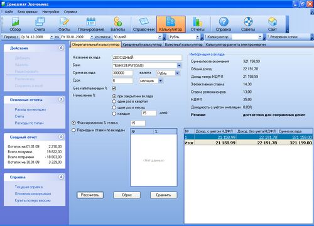
Task: Select the 'каждые' days radio option
Action: 114,114
